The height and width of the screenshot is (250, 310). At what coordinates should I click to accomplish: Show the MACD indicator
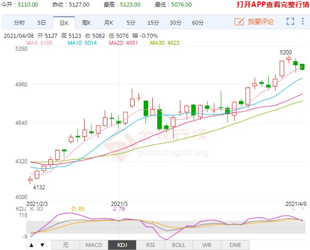(94, 245)
